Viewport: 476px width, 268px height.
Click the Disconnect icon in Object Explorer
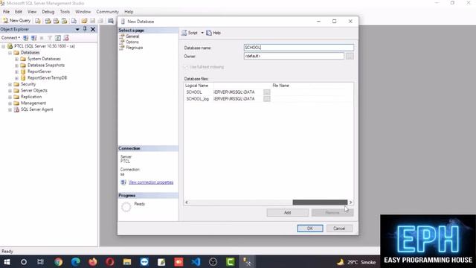[33, 38]
